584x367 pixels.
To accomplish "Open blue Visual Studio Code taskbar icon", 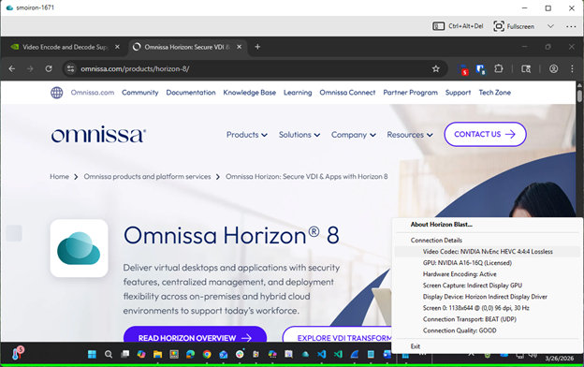I will (x=321, y=354).
